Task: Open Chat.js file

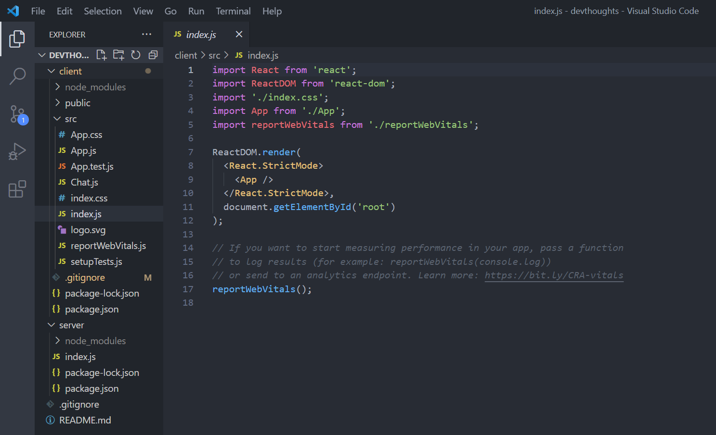Action: [x=99, y=182]
